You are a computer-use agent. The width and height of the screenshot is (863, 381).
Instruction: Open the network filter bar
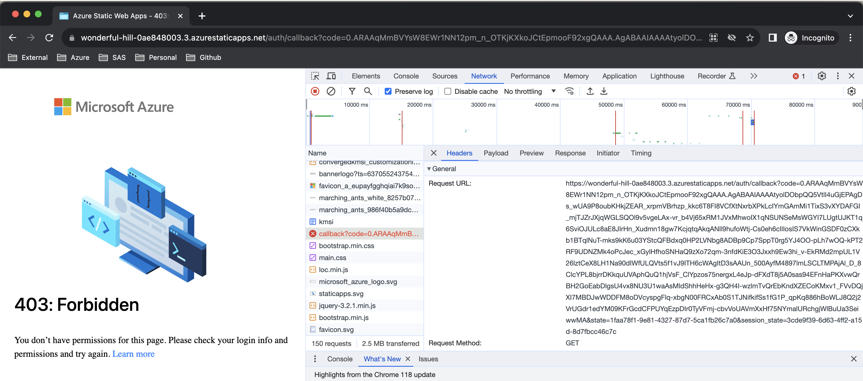352,91
